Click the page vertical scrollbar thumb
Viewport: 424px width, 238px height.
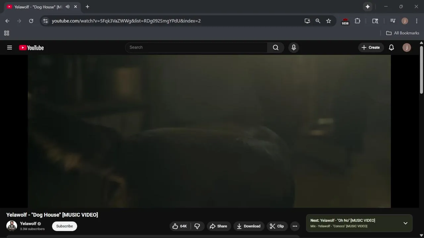click(x=421, y=70)
